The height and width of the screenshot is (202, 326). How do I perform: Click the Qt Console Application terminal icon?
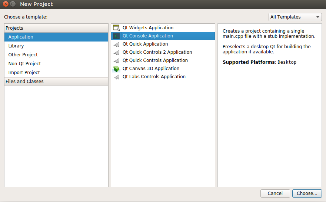[x=116, y=36]
